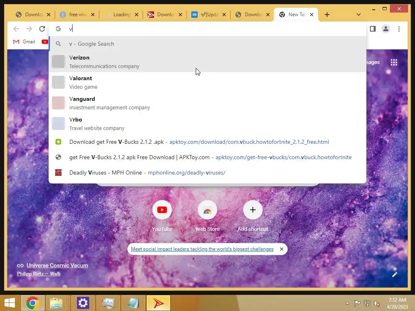Image resolution: width=415 pixels, height=311 pixels.
Task: Open the Google apps grid
Action: point(394,62)
